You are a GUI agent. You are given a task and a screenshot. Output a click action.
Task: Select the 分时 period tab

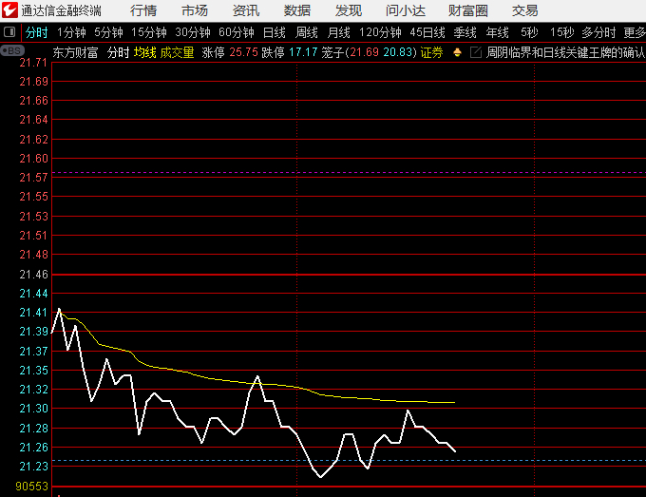36,32
